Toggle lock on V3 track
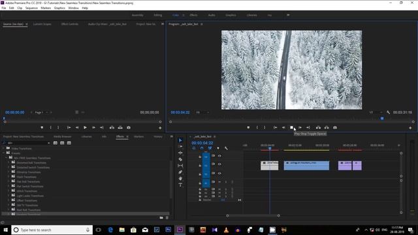 point(200,157)
